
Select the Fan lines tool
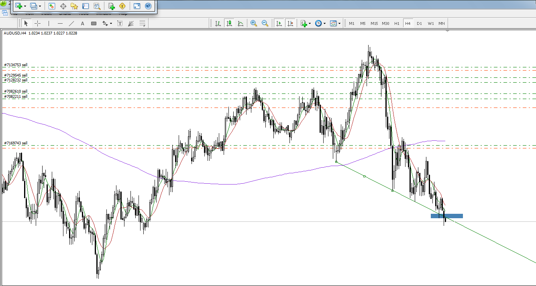(131, 23)
